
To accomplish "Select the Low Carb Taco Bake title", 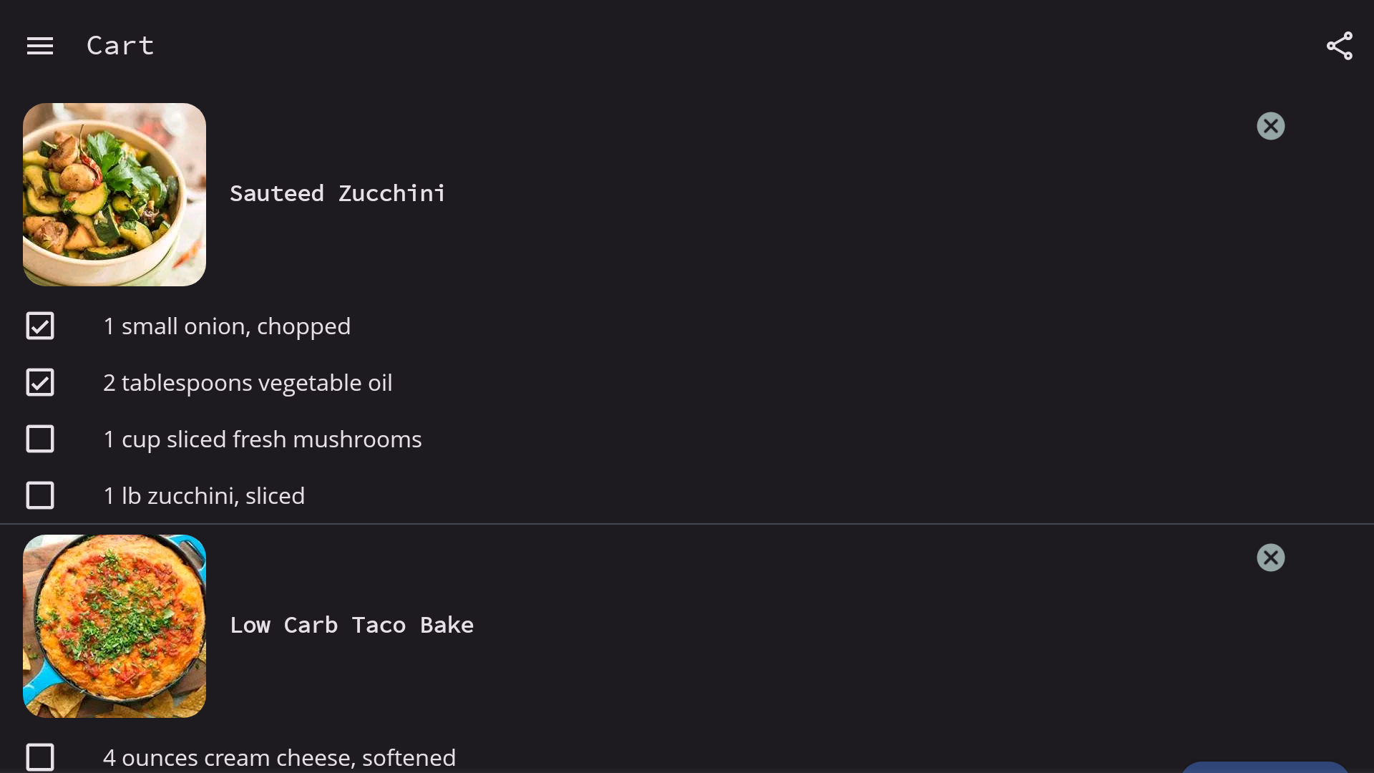I will 351,626.
